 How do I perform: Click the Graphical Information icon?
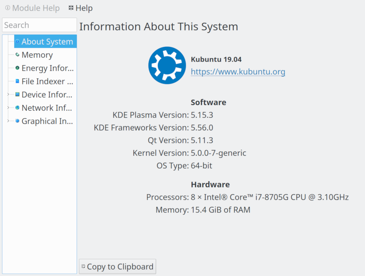[x=18, y=121]
